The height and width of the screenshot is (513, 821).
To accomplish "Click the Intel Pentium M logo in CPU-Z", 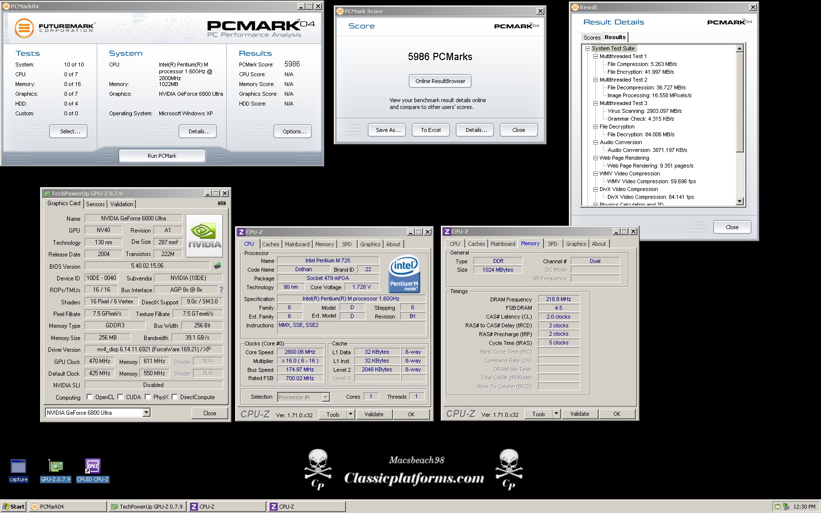I will click(404, 275).
